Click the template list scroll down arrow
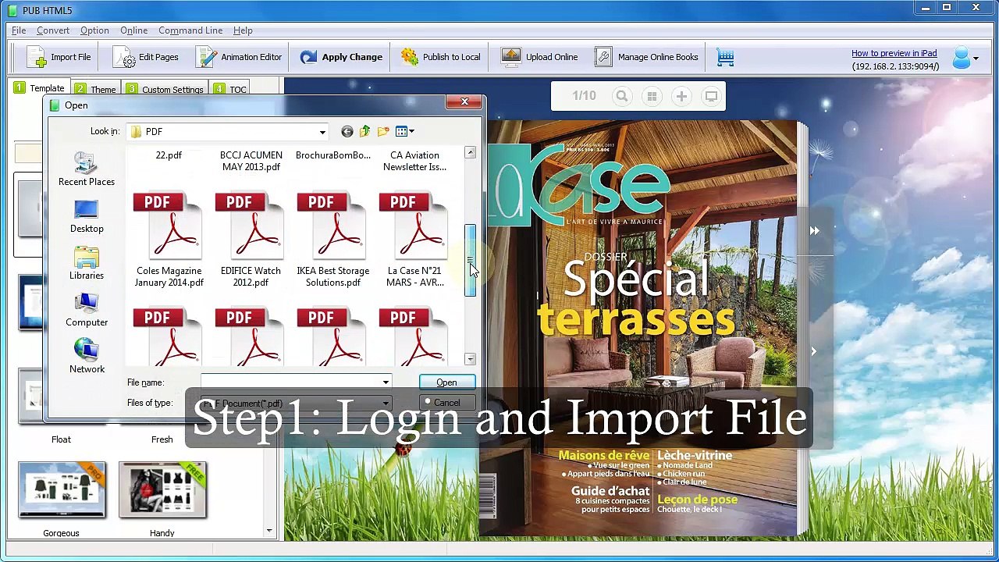 pos(269,531)
